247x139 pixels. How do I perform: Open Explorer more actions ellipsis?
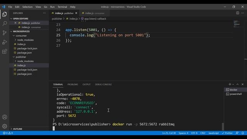[44, 13]
